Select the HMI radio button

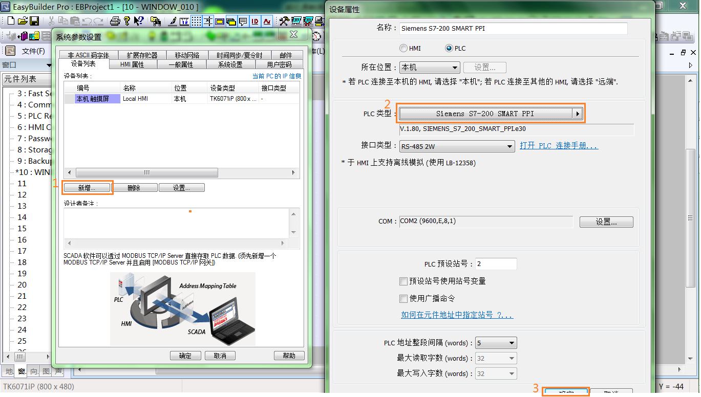pyautogui.click(x=403, y=48)
